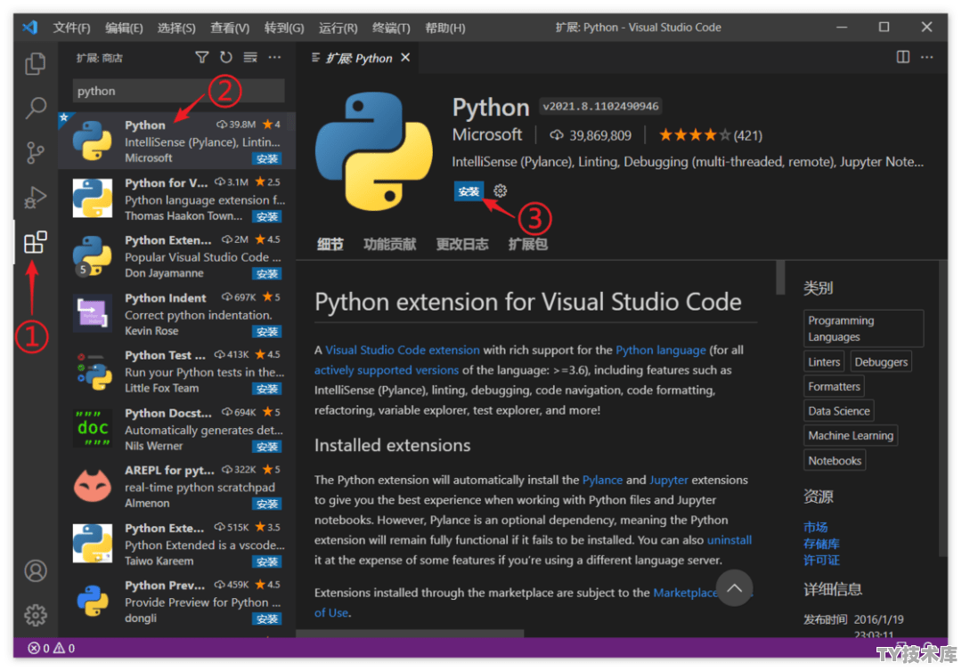Click the Linters category tag
Screen dimensions: 962x671
click(824, 361)
